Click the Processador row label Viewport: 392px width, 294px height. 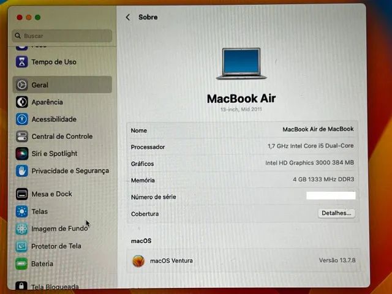tap(148, 147)
